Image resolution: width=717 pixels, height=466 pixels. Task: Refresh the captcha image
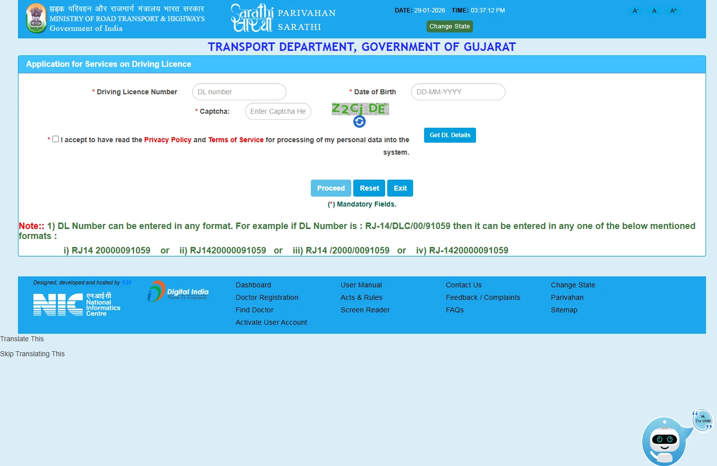[x=359, y=121]
